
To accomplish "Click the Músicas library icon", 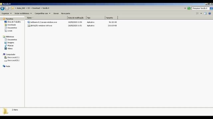I will coord(6,46).
